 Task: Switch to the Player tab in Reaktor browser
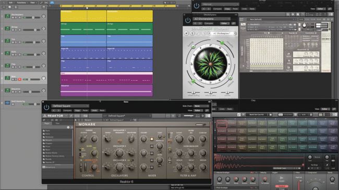[47, 123]
